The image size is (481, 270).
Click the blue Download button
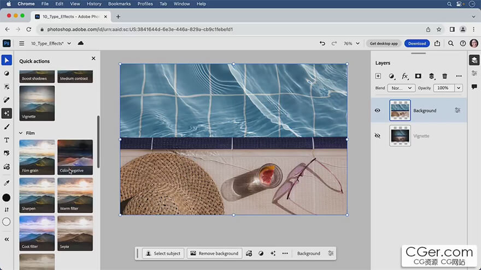coord(417,44)
